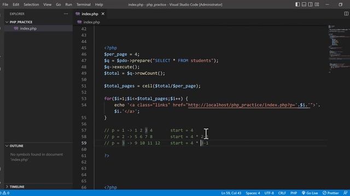Click the closing ?> tag on line 61

pyautogui.click(x=107, y=156)
